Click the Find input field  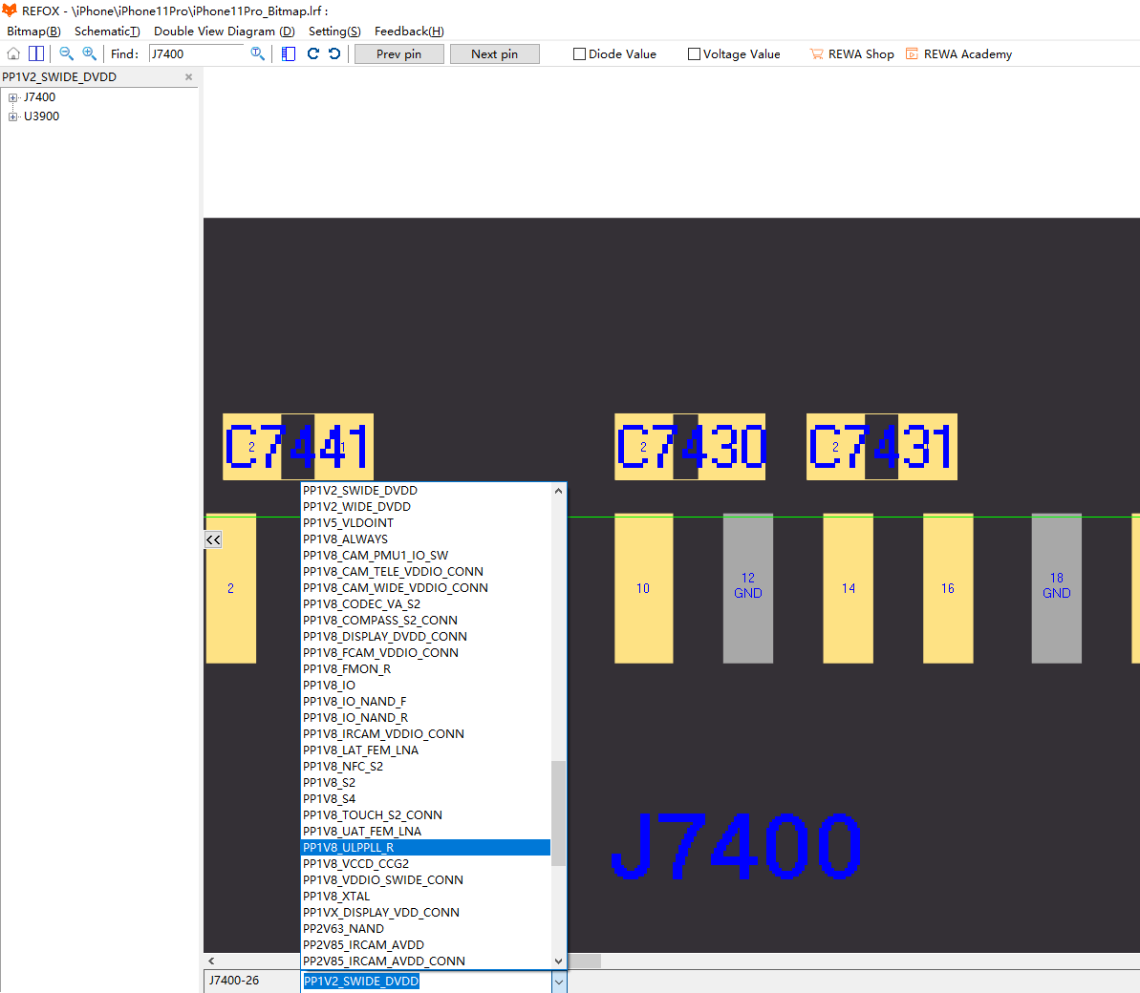pos(196,53)
